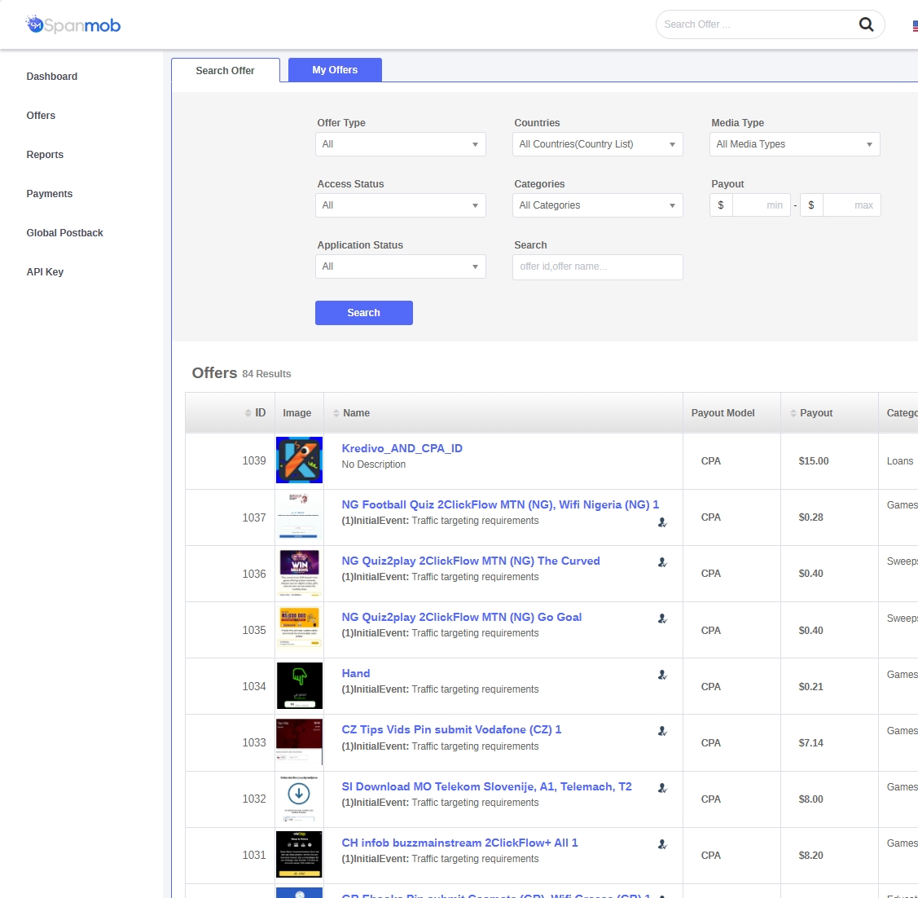The height and width of the screenshot is (898, 918).
Task: Click the user icon on NG Football Quiz row
Action: (662, 522)
